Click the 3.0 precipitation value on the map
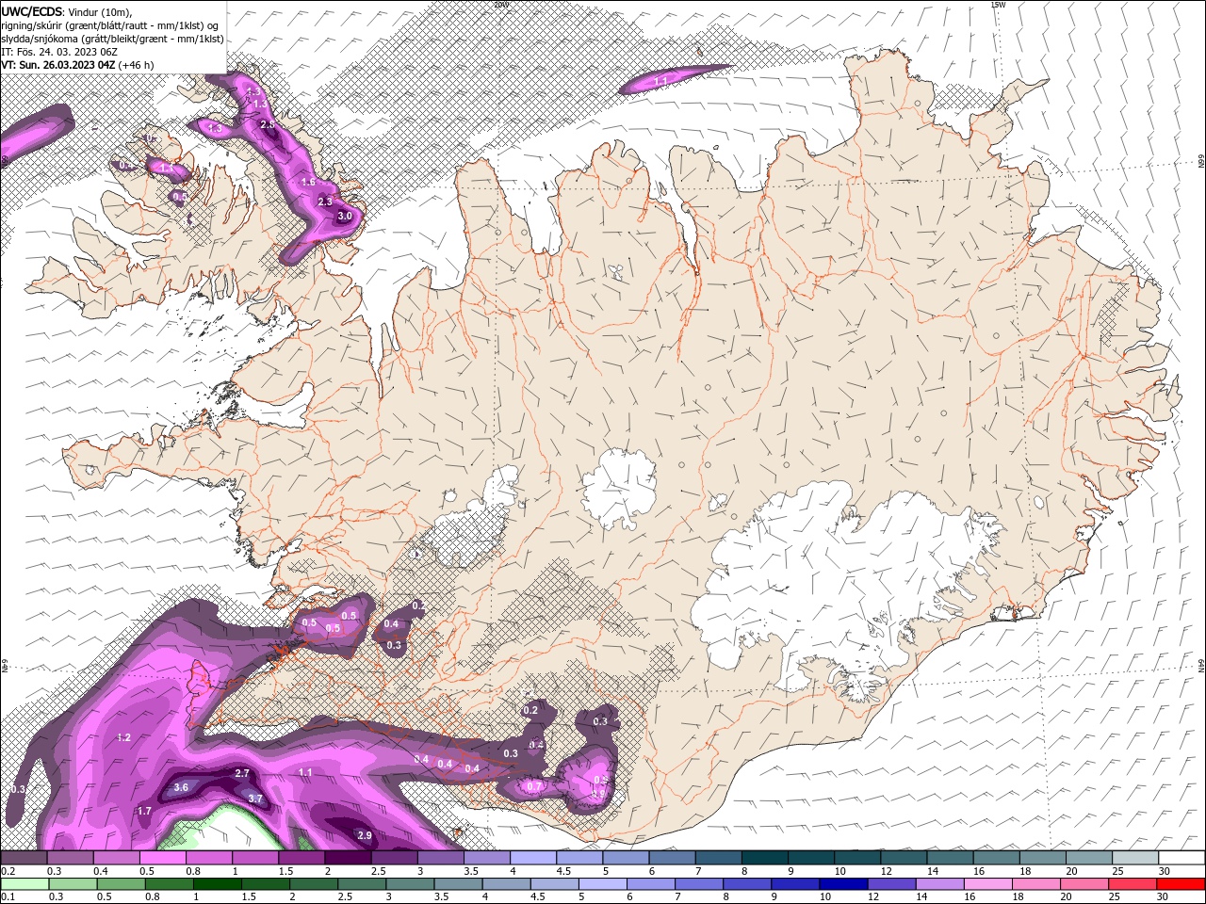 click(x=345, y=216)
